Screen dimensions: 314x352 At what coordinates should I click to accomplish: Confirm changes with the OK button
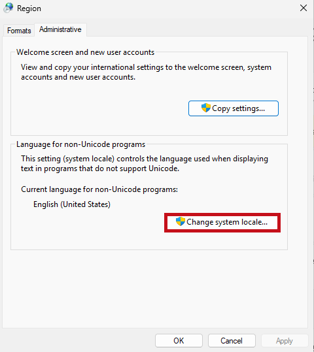click(x=179, y=340)
